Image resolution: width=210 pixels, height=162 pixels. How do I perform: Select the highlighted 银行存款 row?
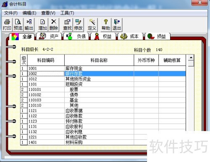point(103,74)
